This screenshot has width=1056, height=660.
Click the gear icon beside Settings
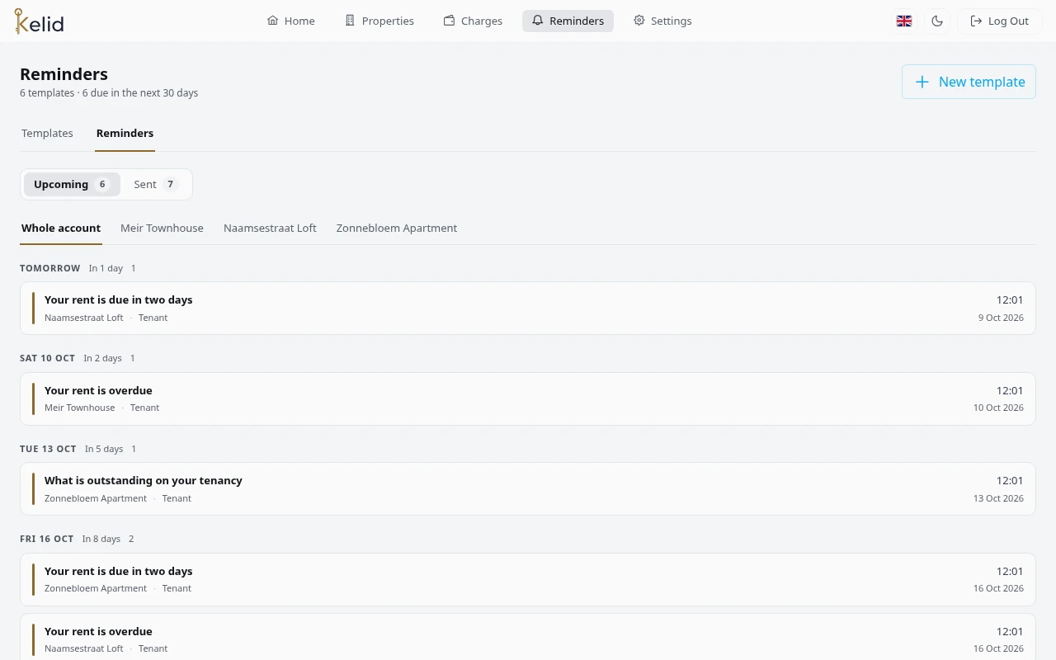tap(639, 21)
